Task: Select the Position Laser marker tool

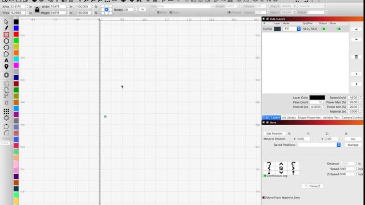Action: point(6,67)
